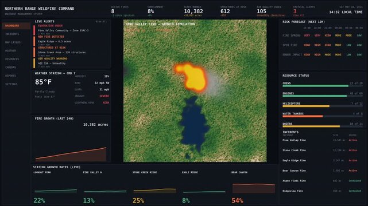Open the Dashboard sidebar item
The width and height of the screenshot is (368, 206).
coord(16,26)
